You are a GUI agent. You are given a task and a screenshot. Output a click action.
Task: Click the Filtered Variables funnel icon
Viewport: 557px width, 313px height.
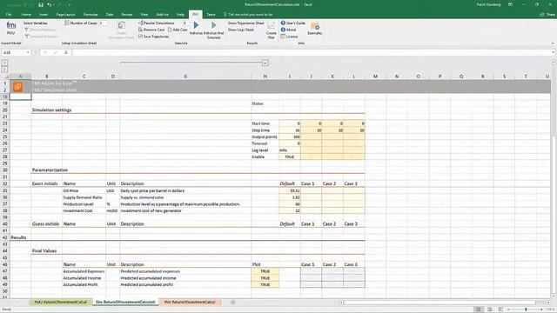(x=27, y=30)
